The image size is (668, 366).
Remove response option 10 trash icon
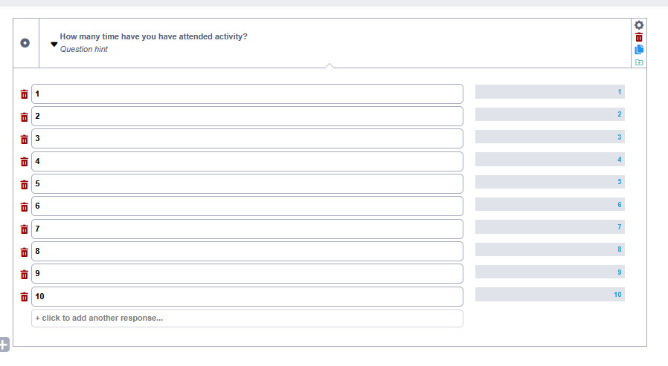coord(24,297)
